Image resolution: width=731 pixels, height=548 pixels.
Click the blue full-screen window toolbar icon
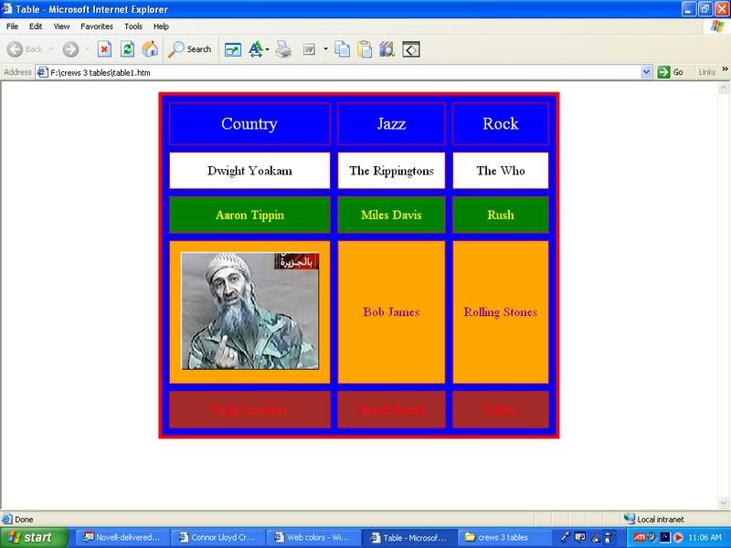point(233,49)
